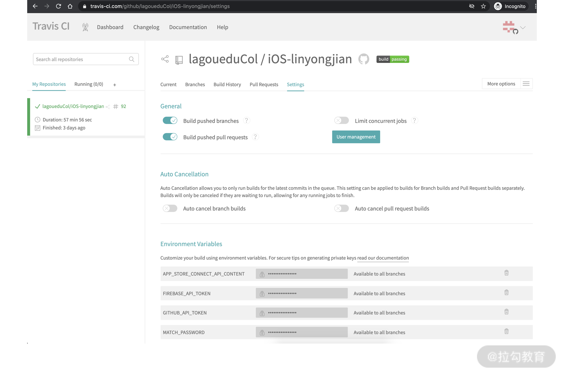Click the repository search magnifier icon
Screen dimensions: 564x375
132,59
